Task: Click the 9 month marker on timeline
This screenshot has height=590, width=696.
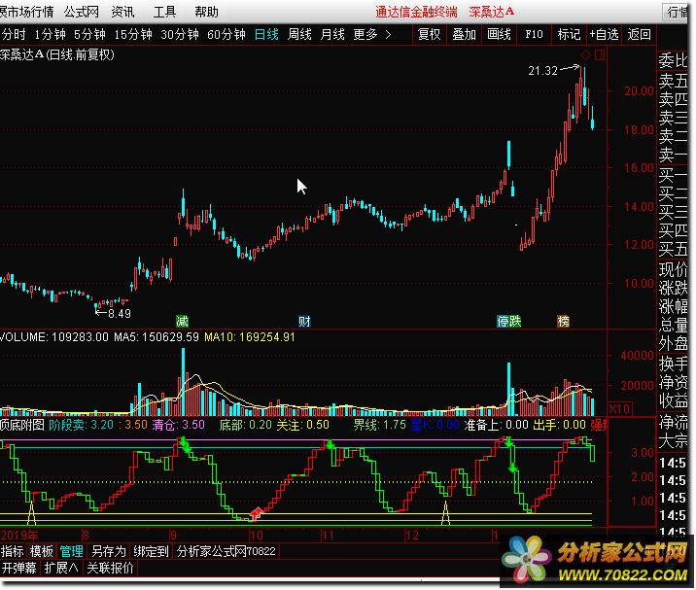Action: click(x=173, y=535)
